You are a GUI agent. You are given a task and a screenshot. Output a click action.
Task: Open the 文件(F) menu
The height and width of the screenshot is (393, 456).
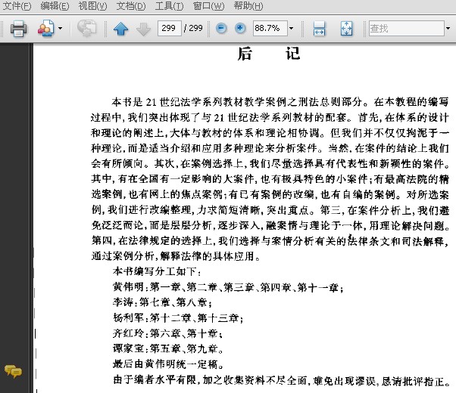pos(17,6)
